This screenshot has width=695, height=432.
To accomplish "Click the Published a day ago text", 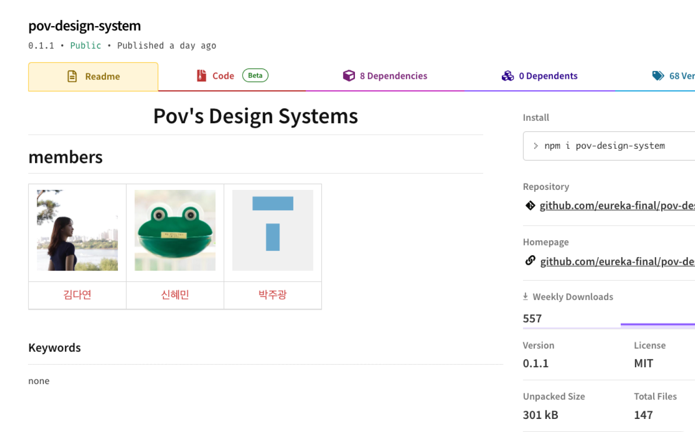I will tap(167, 46).
